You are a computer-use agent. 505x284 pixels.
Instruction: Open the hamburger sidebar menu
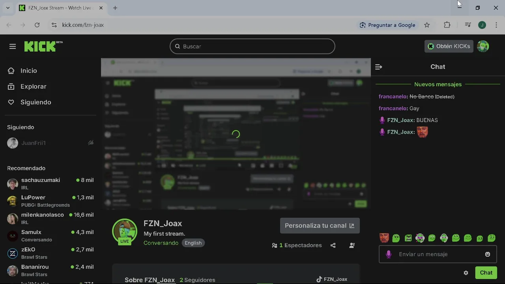click(x=13, y=47)
